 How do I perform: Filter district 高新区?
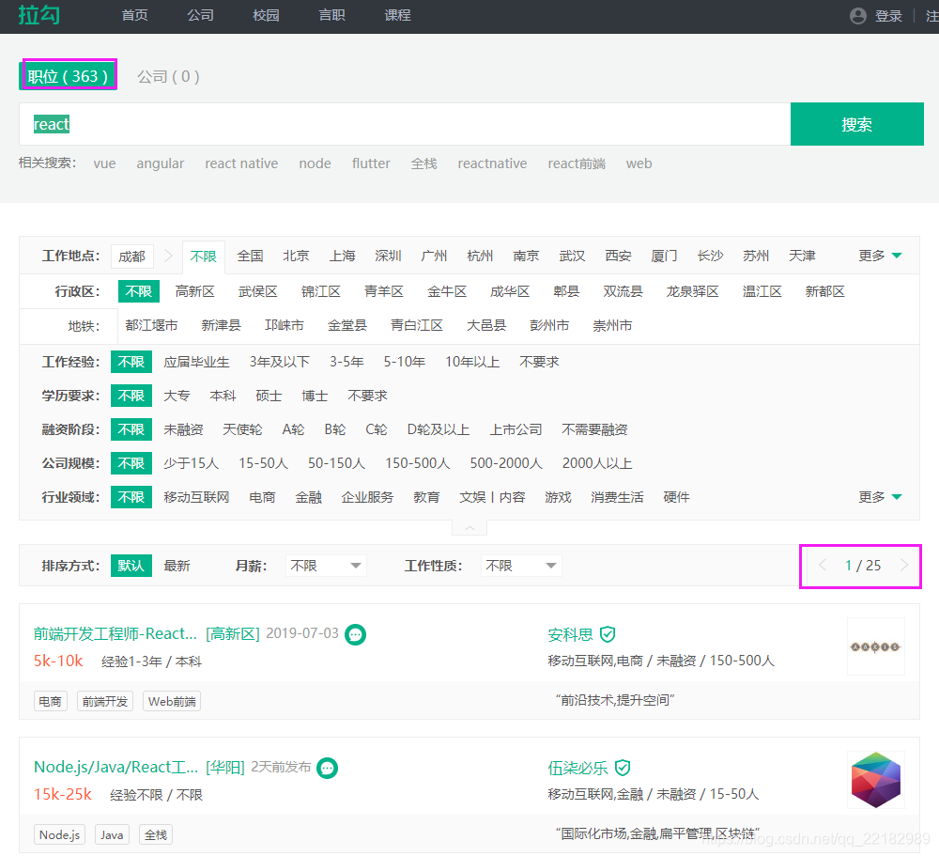(194, 291)
